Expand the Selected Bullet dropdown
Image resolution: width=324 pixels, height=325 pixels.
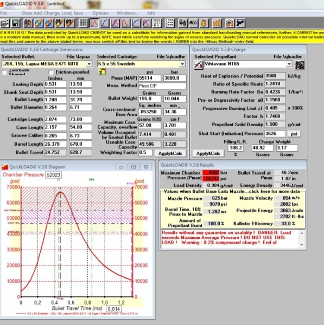89,64
